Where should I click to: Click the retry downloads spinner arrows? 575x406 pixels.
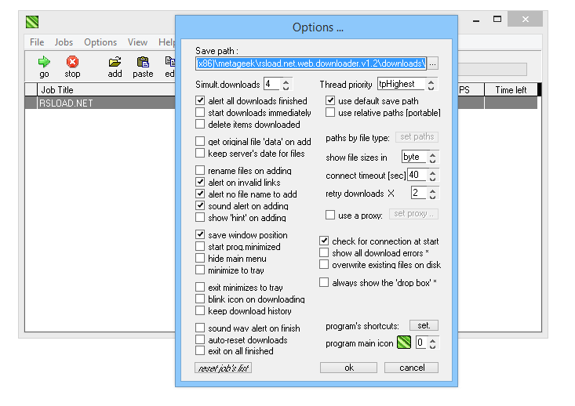point(432,193)
